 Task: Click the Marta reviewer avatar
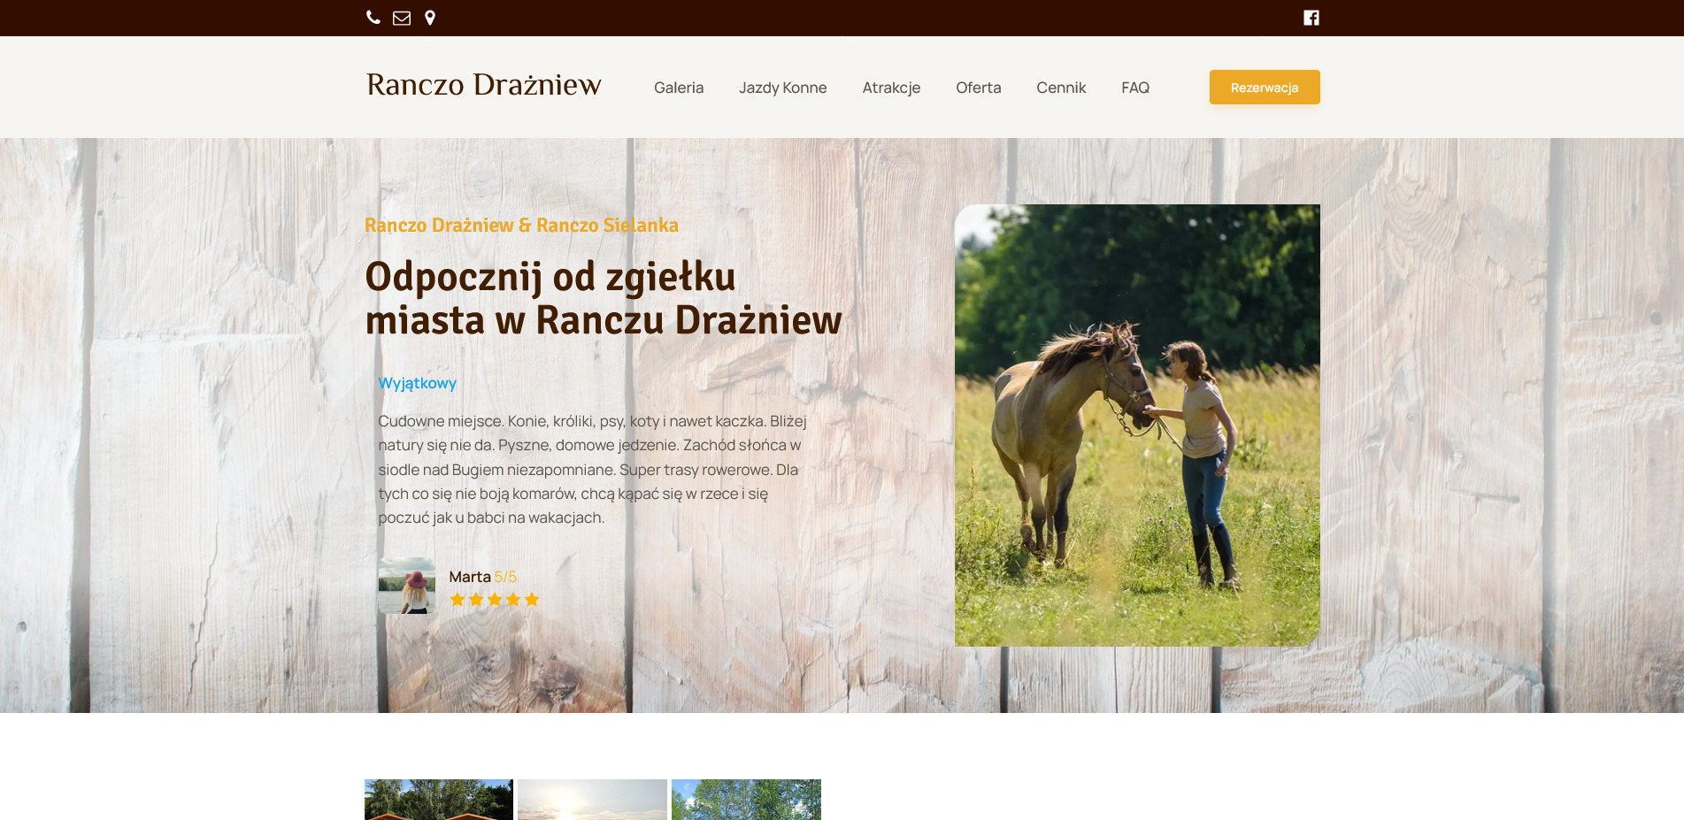click(406, 586)
